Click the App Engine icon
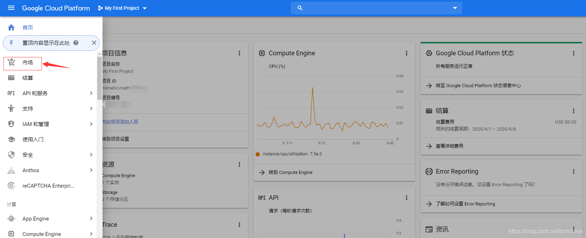This screenshot has height=238, width=586. (11, 218)
